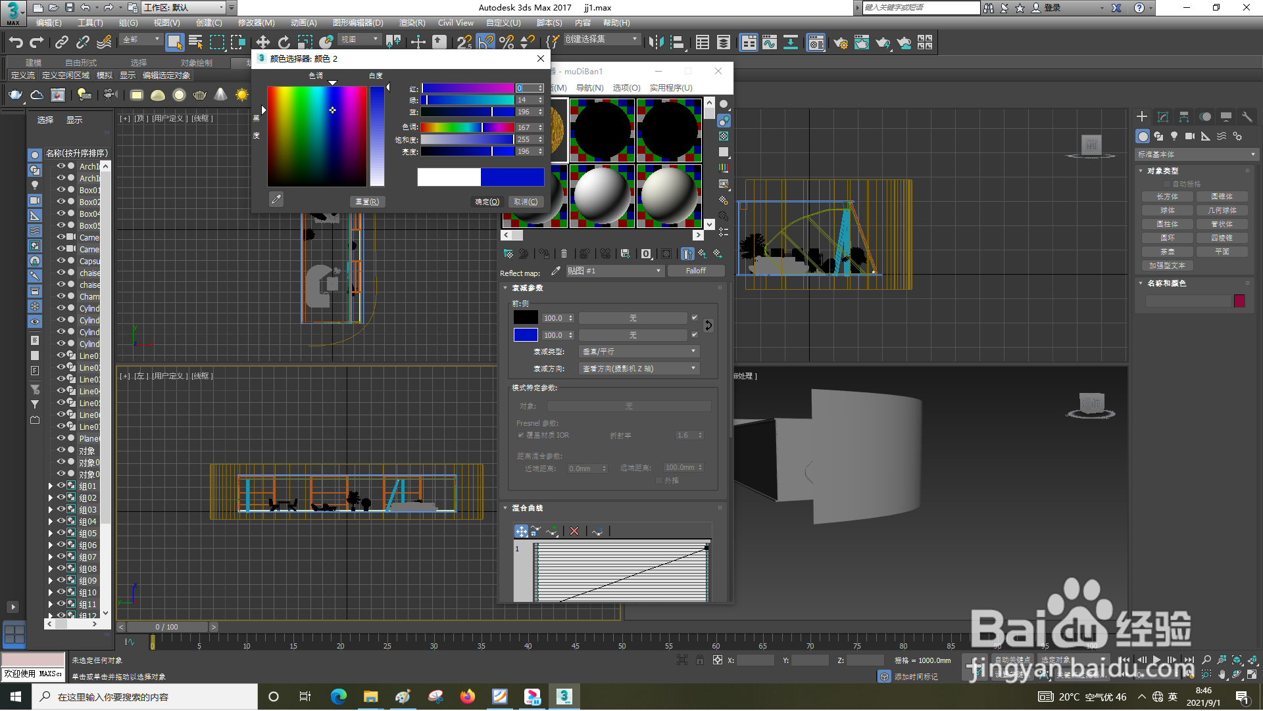The image size is (1263, 711).
Task: Toggle visibility eye of Box01
Action: click(61, 190)
